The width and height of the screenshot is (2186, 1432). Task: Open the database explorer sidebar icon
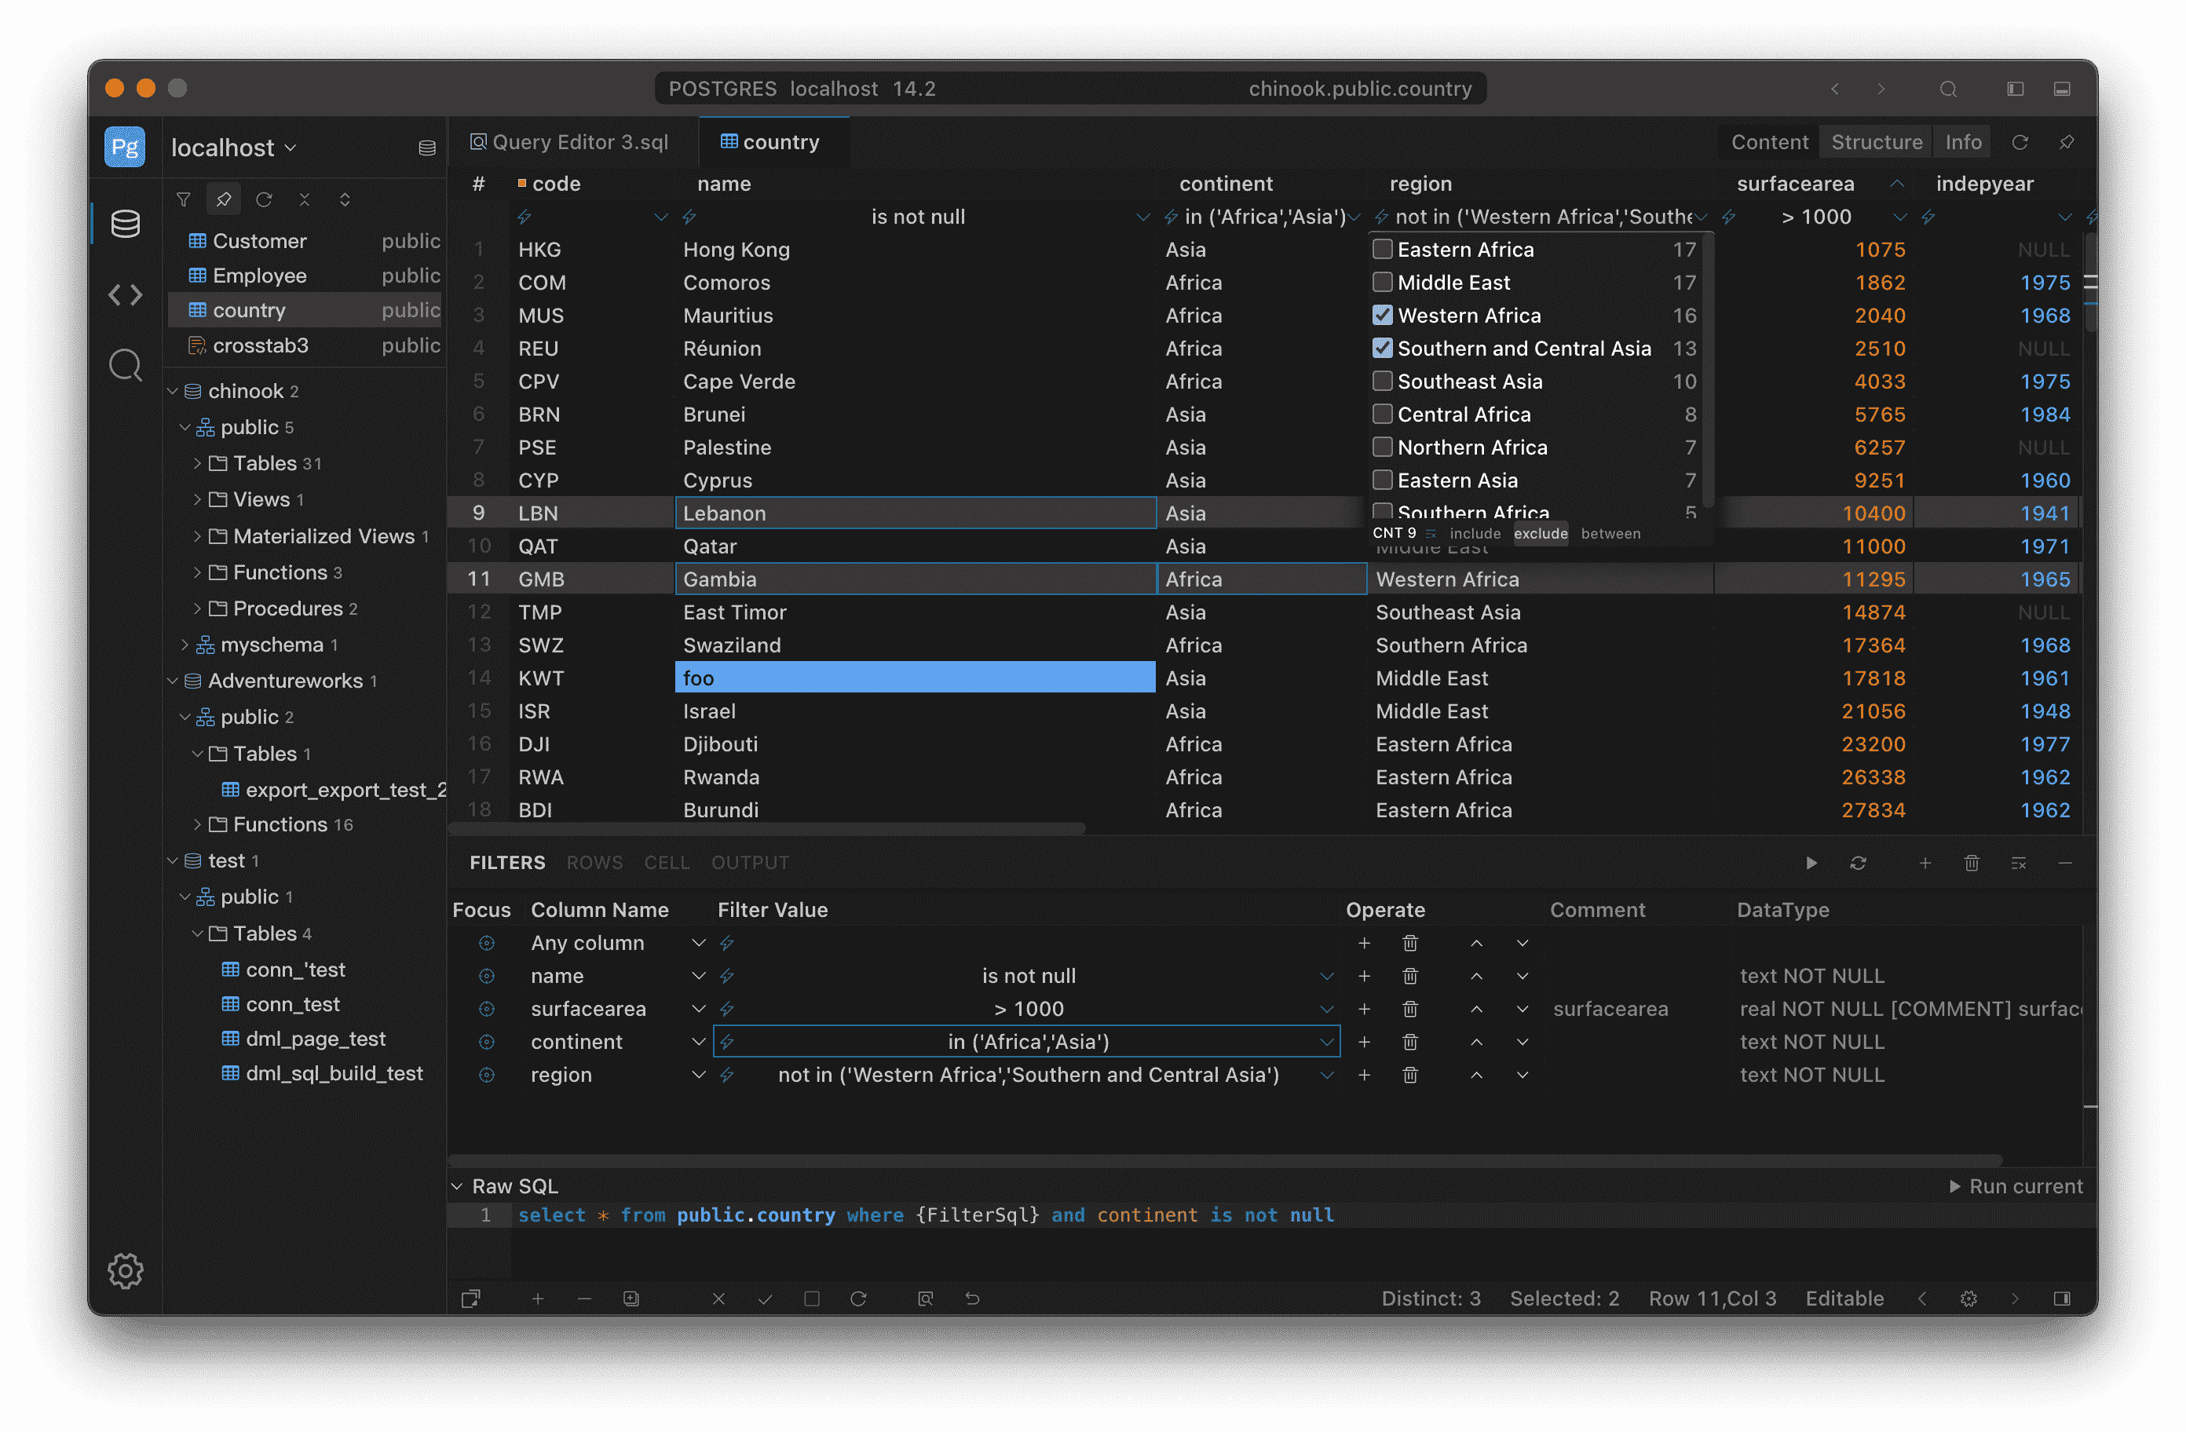tap(126, 223)
